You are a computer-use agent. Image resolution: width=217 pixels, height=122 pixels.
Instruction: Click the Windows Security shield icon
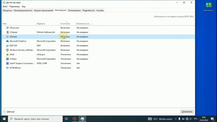click(7, 50)
